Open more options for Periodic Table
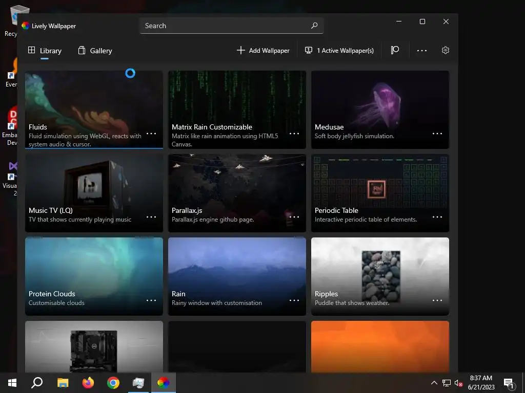This screenshot has width=525, height=393. click(x=437, y=217)
